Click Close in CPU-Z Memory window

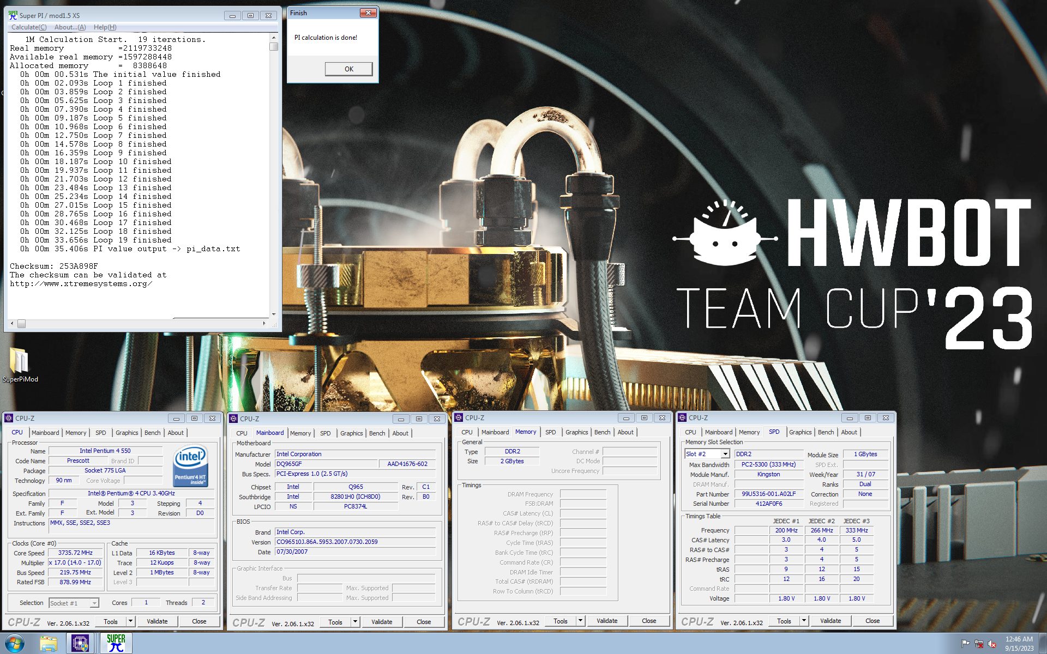649,621
